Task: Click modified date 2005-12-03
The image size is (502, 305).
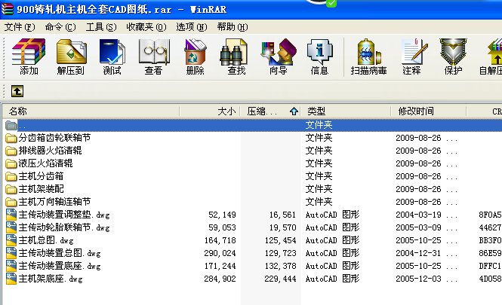Action: (x=418, y=279)
